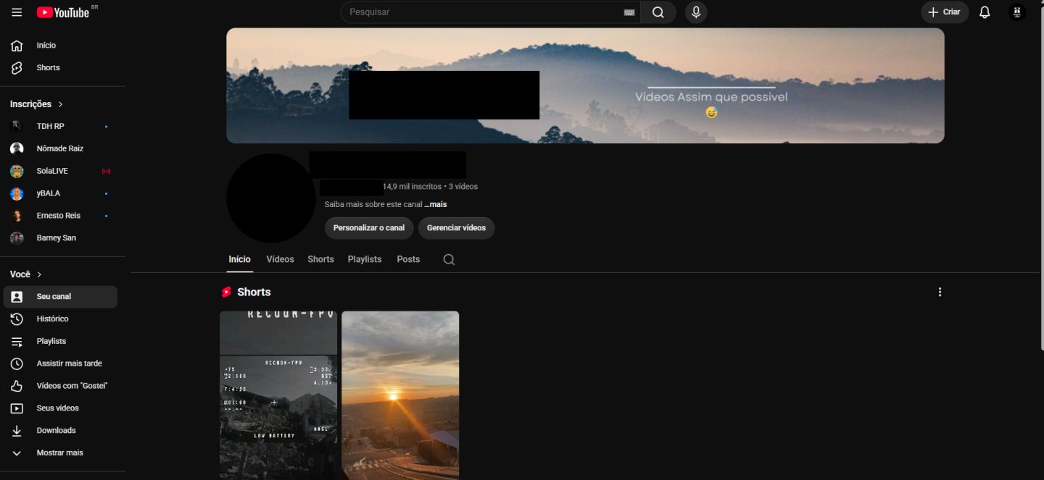The width and height of the screenshot is (1044, 480).
Task: Open the hamburger guide menu
Action: point(17,12)
